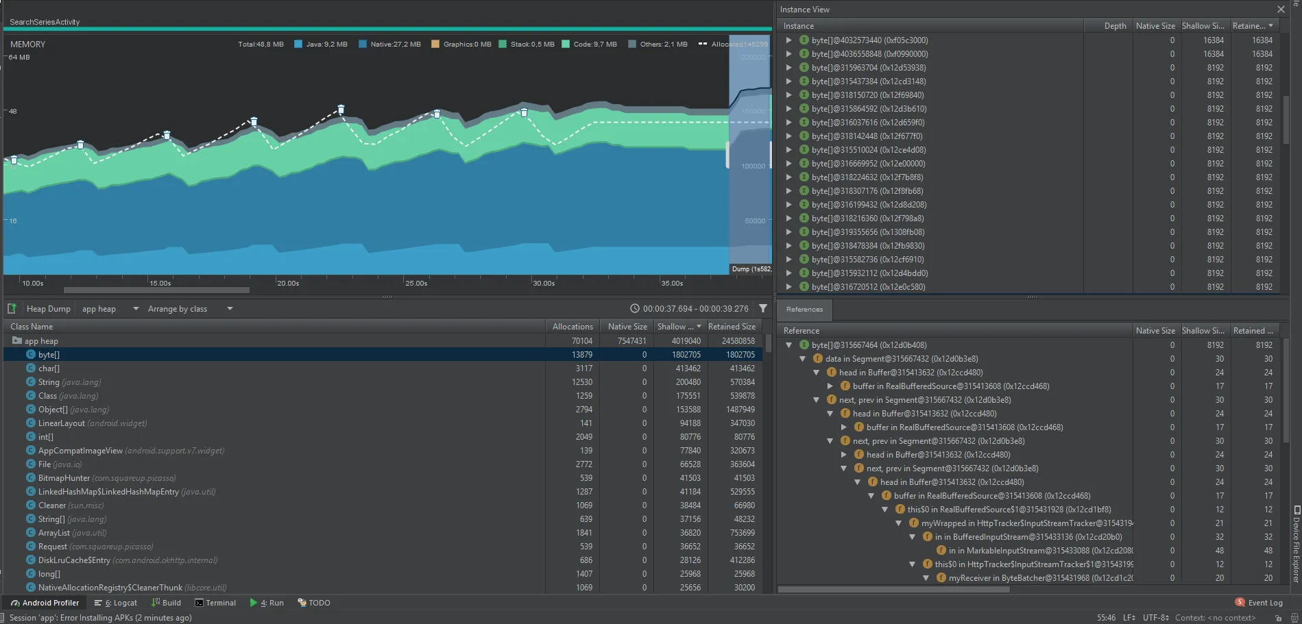Click the Java memory legend color swatch

tap(298, 45)
